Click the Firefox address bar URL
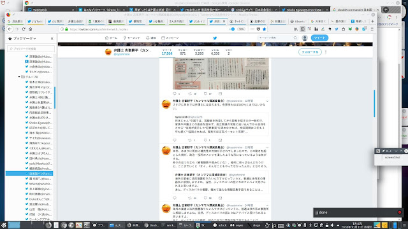Image resolution: width=408 pixels, height=229 pixels. (x=99, y=29)
